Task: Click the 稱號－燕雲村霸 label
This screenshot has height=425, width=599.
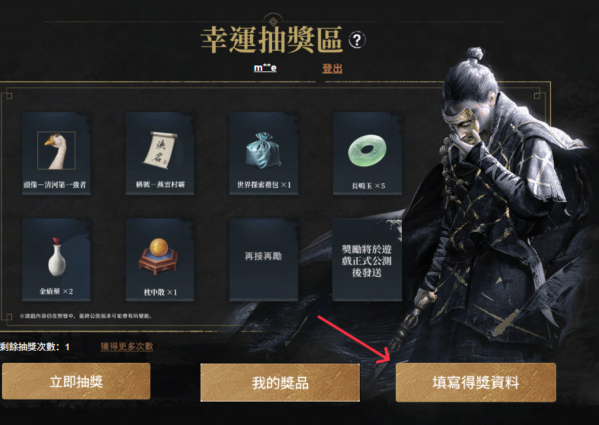Action: coord(160,184)
